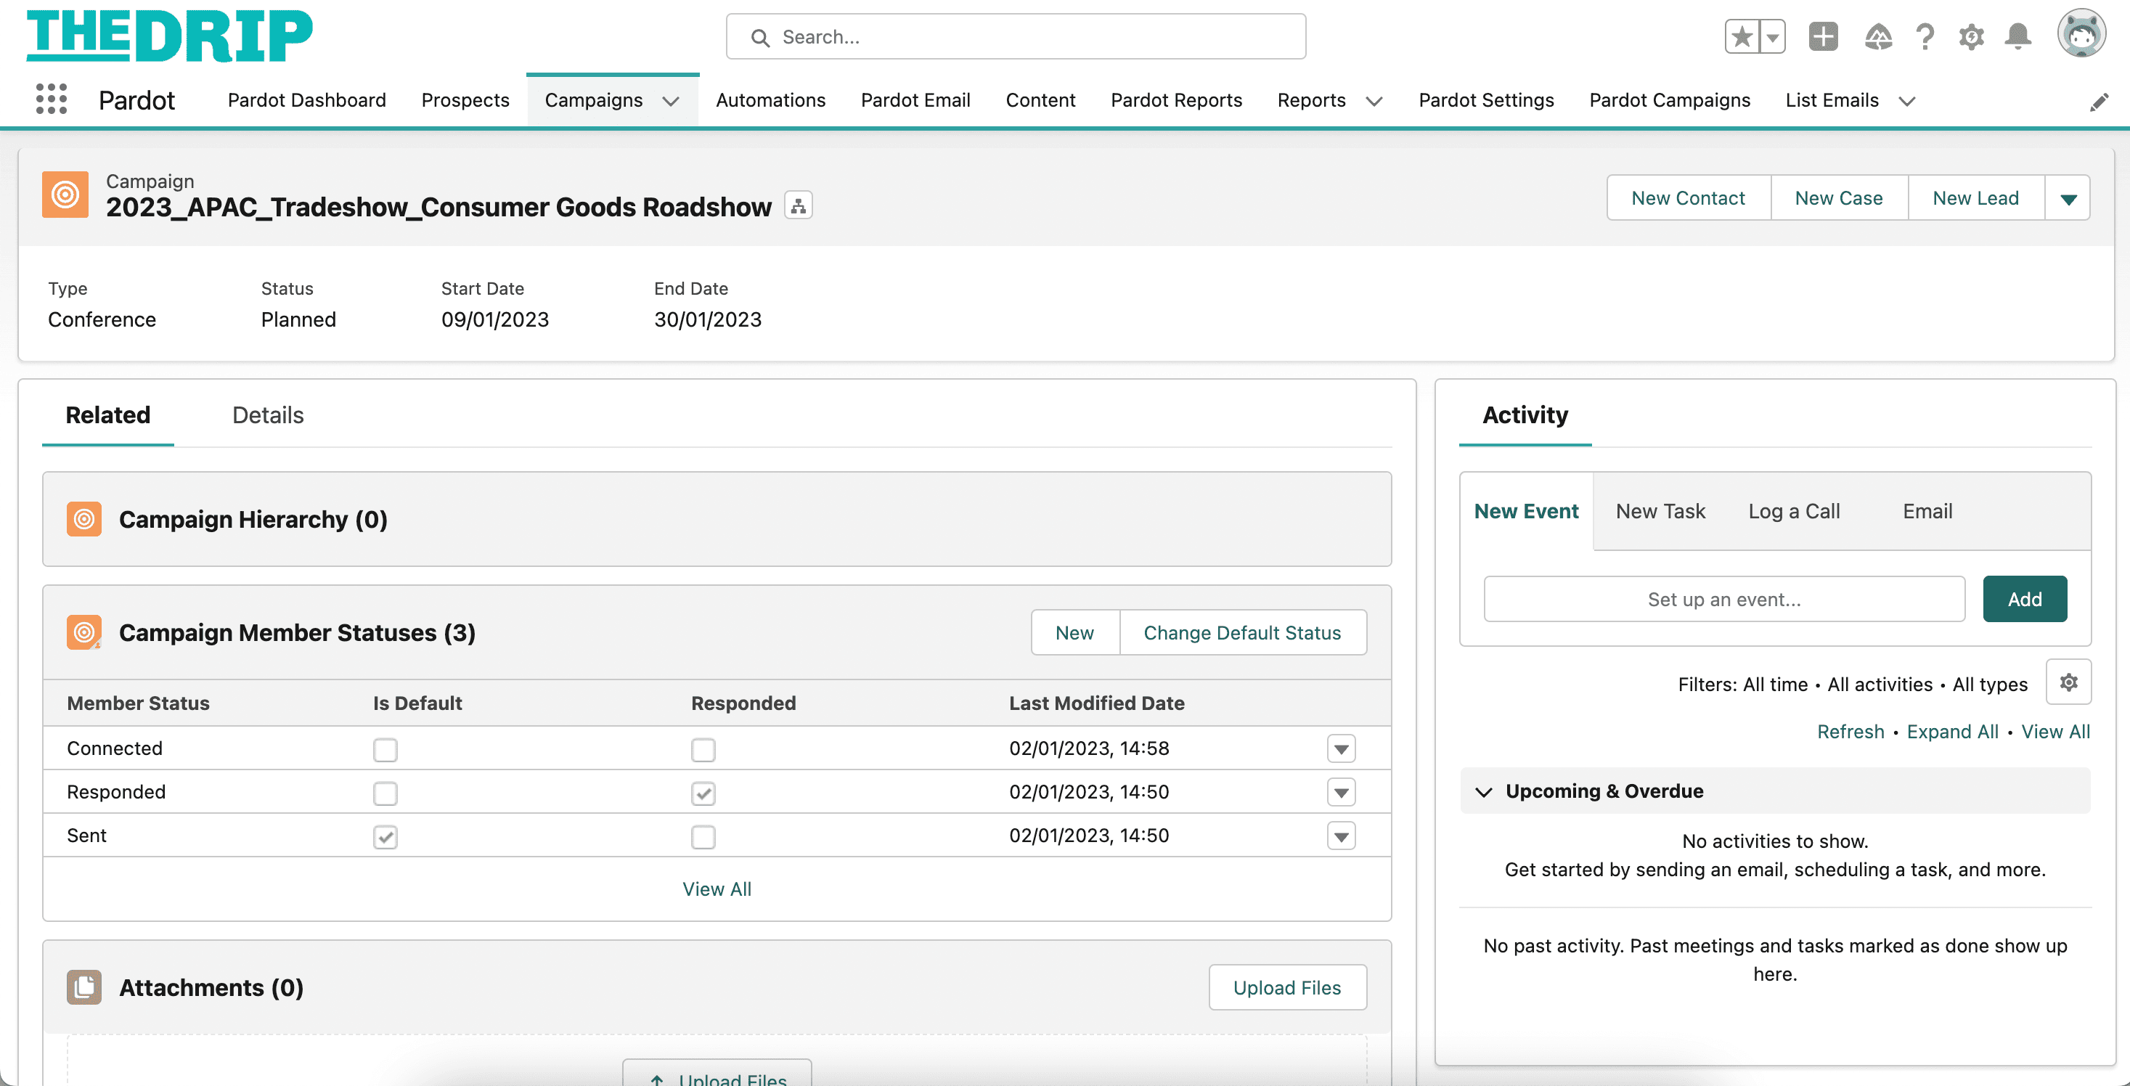Click the notifications bell icon
This screenshot has width=2130, height=1086.
pos(2017,36)
